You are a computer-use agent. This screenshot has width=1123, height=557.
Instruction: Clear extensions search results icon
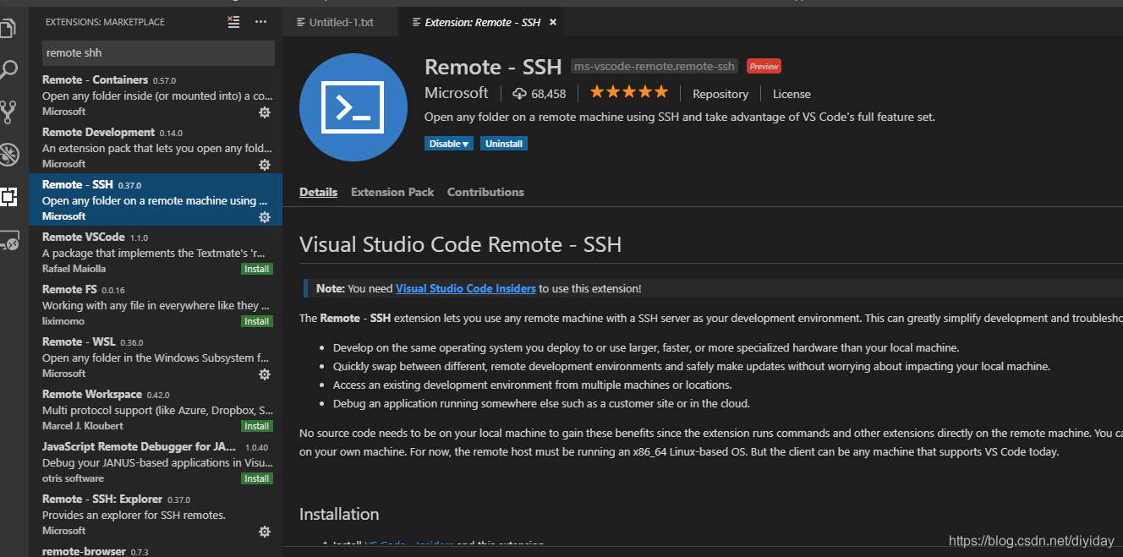pyautogui.click(x=234, y=22)
